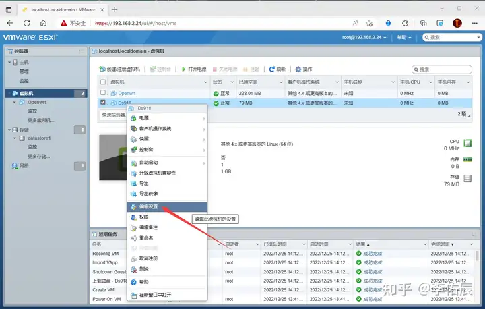Select More VMs (更多虚拟机...) in navigator
The width and height of the screenshot is (485, 309).
41,120
